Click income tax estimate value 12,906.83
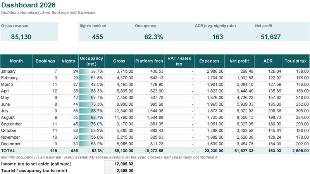 [x=119, y=164]
